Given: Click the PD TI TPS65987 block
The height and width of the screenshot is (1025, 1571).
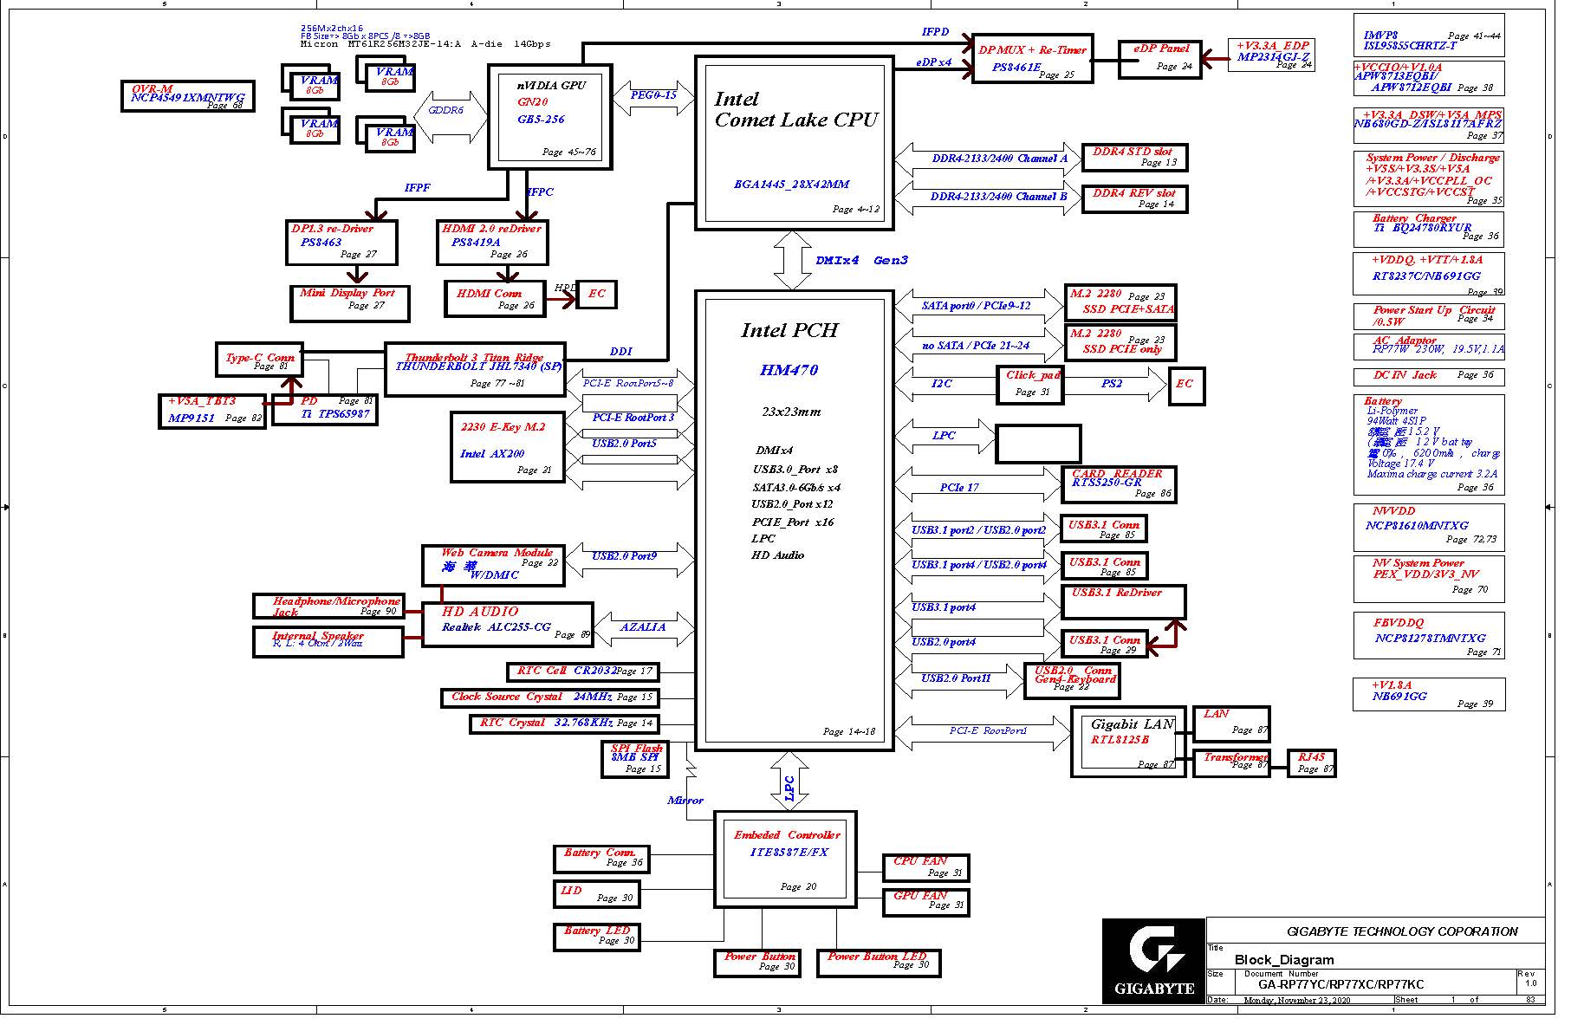Looking at the screenshot, I should tap(326, 409).
